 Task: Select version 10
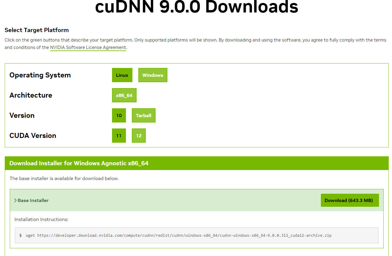point(119,115)
